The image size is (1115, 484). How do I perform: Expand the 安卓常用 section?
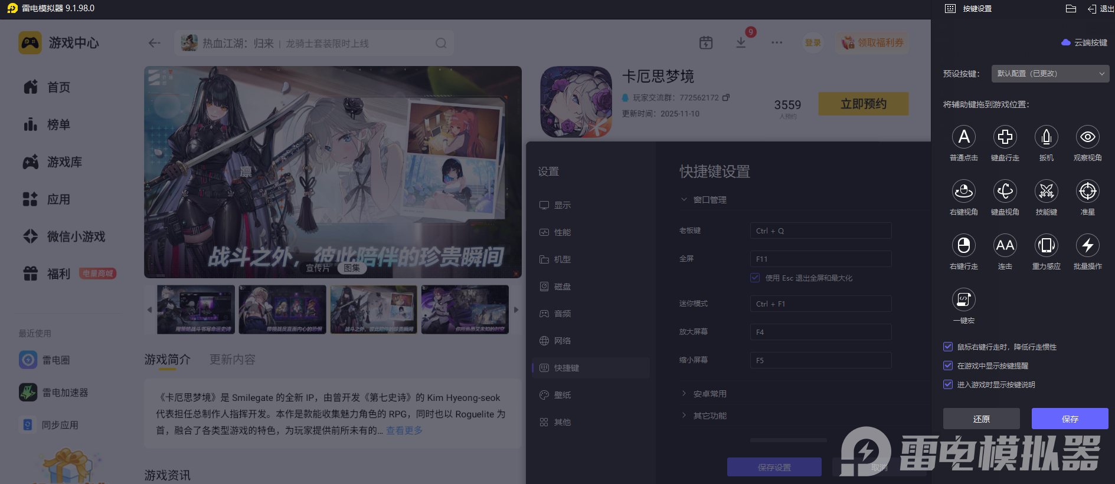[x=704, y=394]
